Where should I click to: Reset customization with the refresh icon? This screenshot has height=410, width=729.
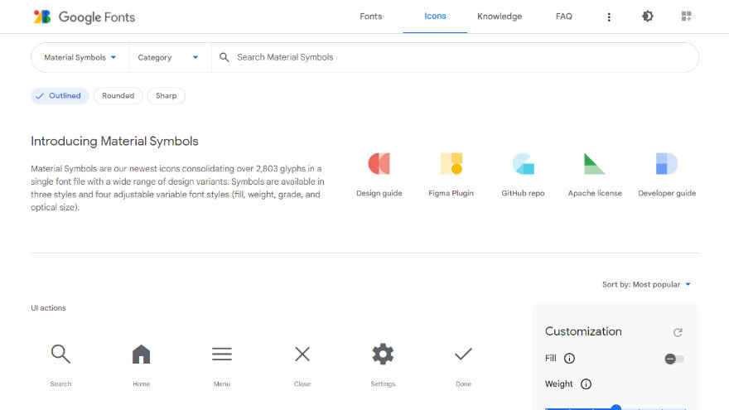point(678,332)
